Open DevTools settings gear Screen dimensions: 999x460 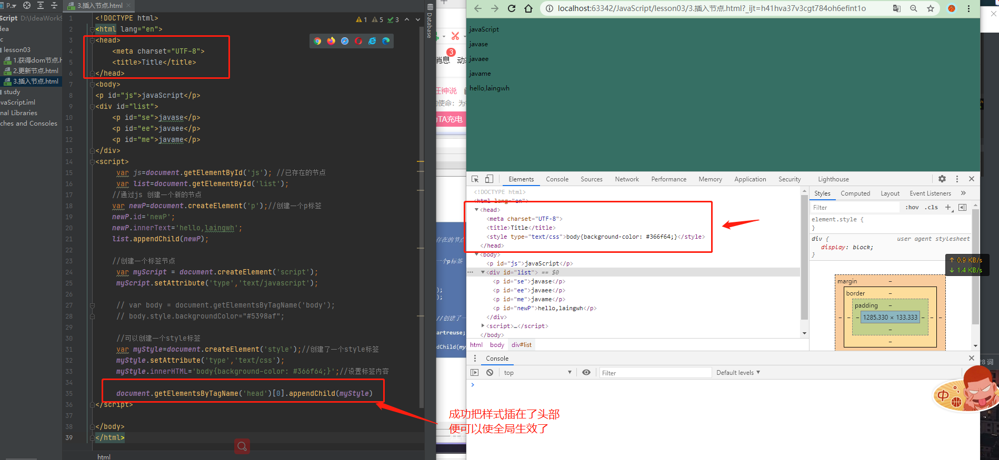pos(942,179)
